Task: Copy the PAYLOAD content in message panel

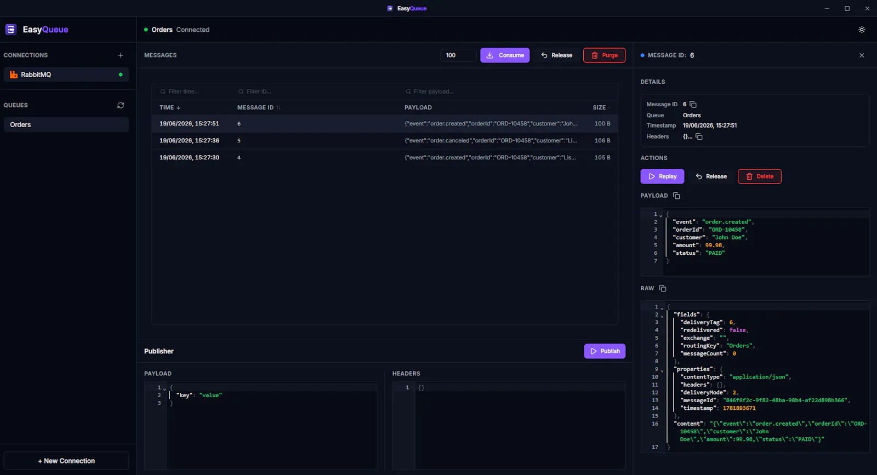Action: tap(676, 196)
